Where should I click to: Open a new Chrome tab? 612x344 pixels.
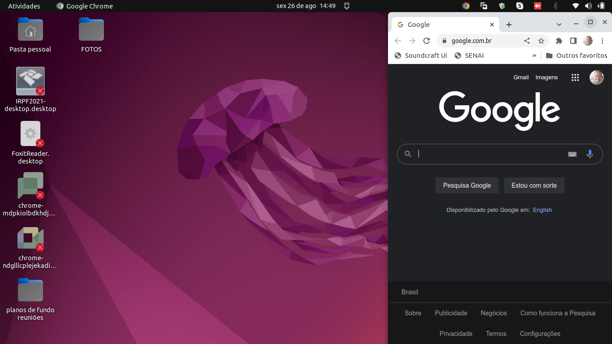click(x=509, y=25)
